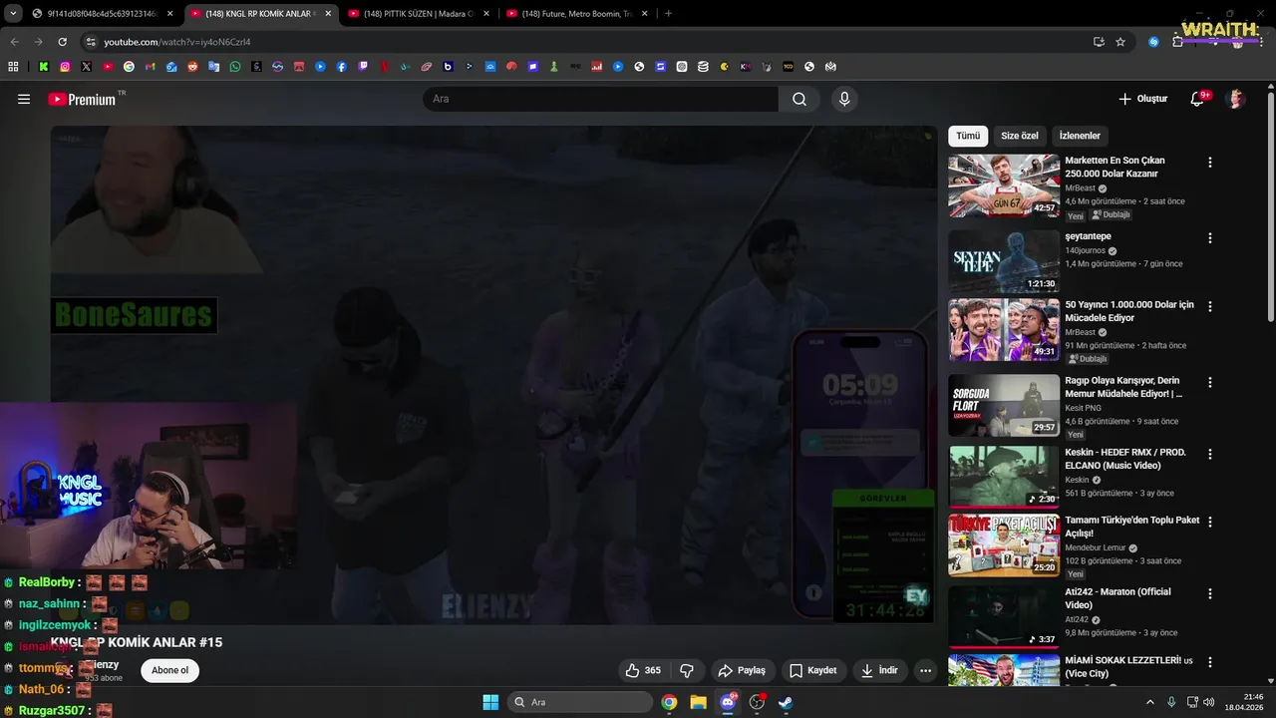The width and height of the screenshot is (1276, 718).
Task: Open the WhatsApp bookmark
Action: [x=235, y=67]
